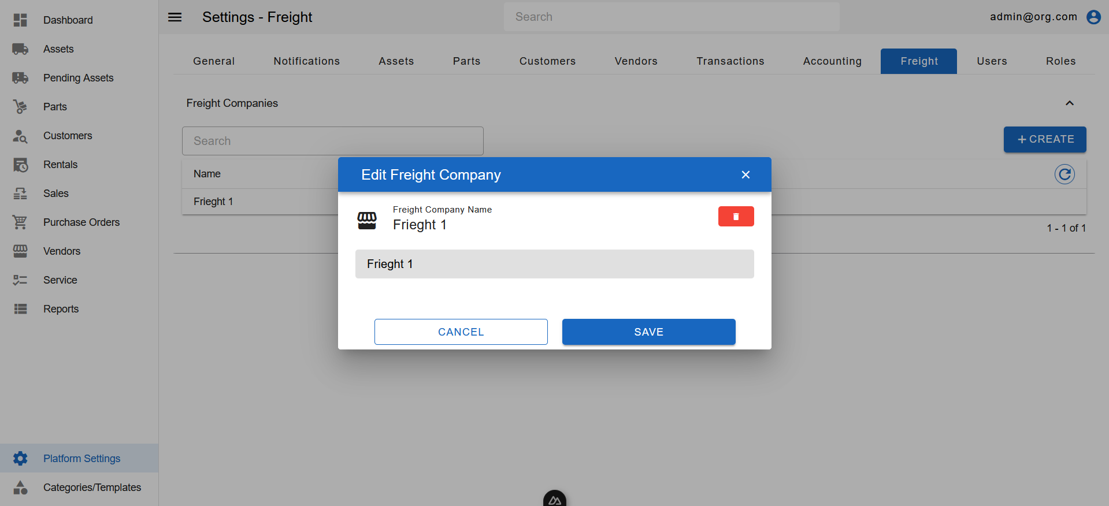Focus the top global Search bar
The height and width of the screenshot is (506, 1109).
click(671, 17)
